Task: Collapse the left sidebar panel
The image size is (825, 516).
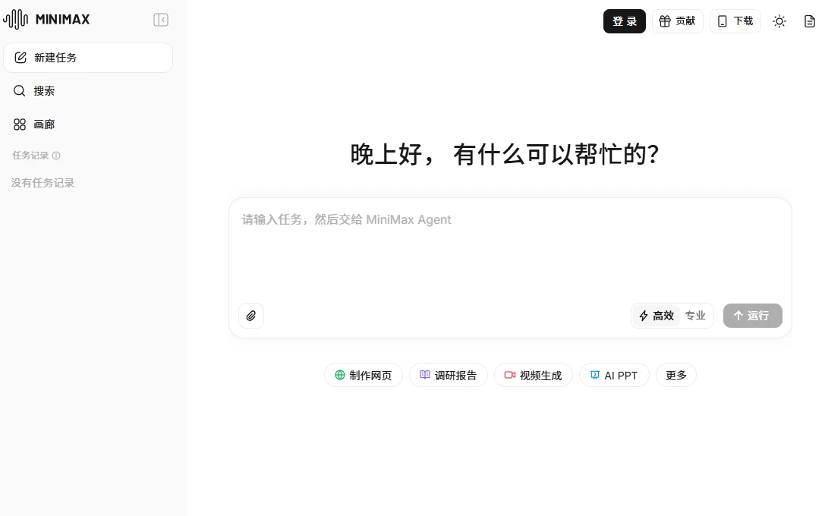Action: point(161,20)
